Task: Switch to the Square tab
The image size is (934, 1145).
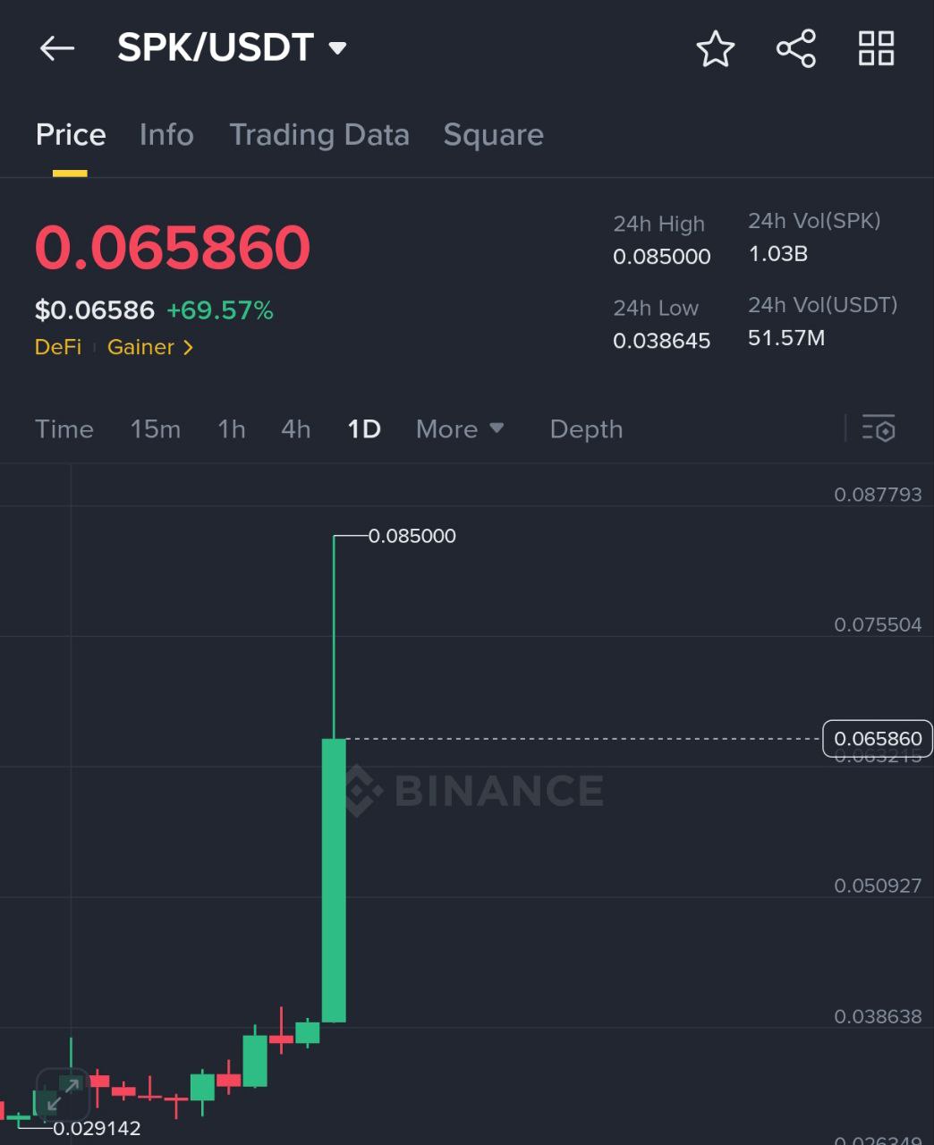Action: click(x=494, y=135)
